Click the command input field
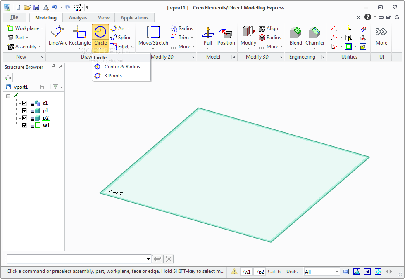This screenshot has height=279, width=405. point(76,259)
